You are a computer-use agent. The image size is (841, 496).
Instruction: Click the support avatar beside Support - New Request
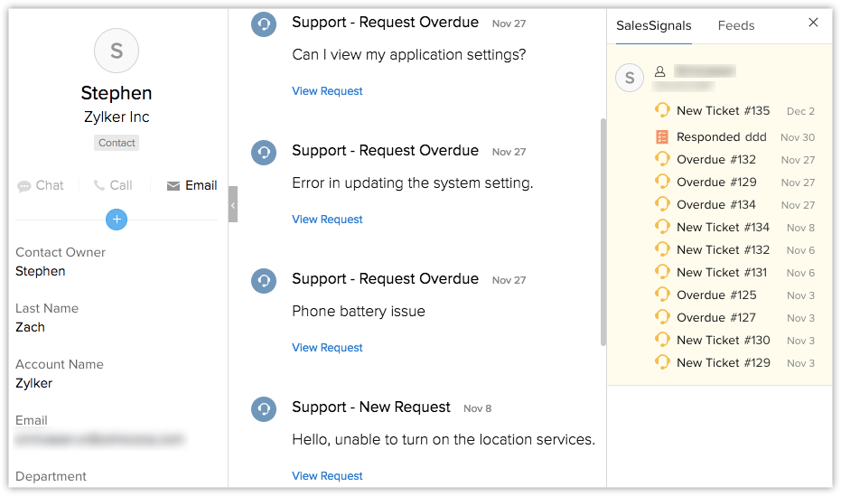264,409
